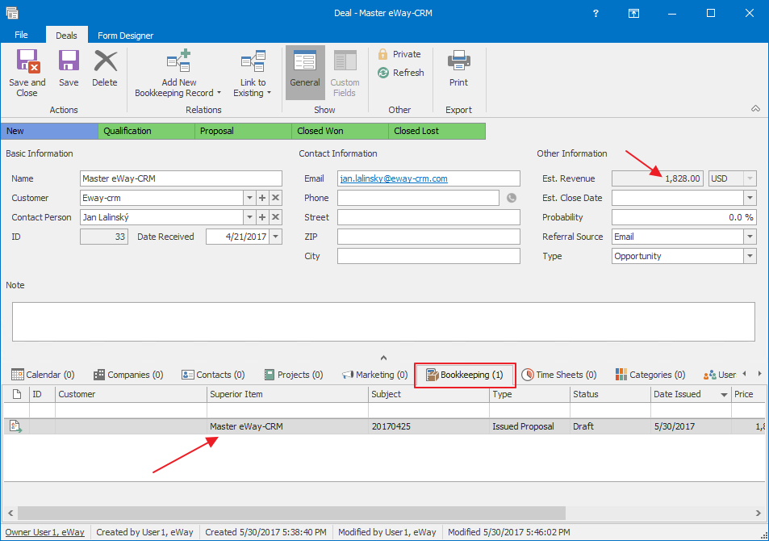Expand Referral Source dropdown

pos(750,237)
